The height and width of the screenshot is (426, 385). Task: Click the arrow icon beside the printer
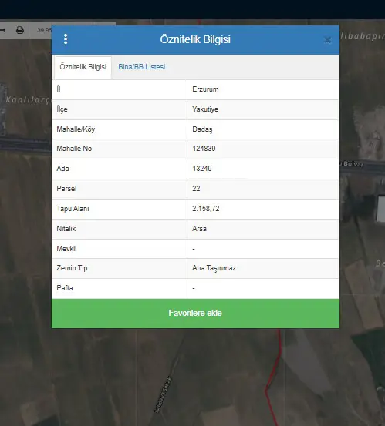[3, 30]
